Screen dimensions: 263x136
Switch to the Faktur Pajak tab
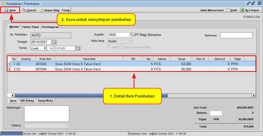click(30, 27)
